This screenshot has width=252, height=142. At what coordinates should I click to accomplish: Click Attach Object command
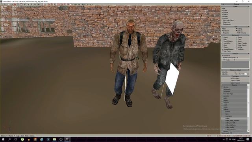pos(235,78)
